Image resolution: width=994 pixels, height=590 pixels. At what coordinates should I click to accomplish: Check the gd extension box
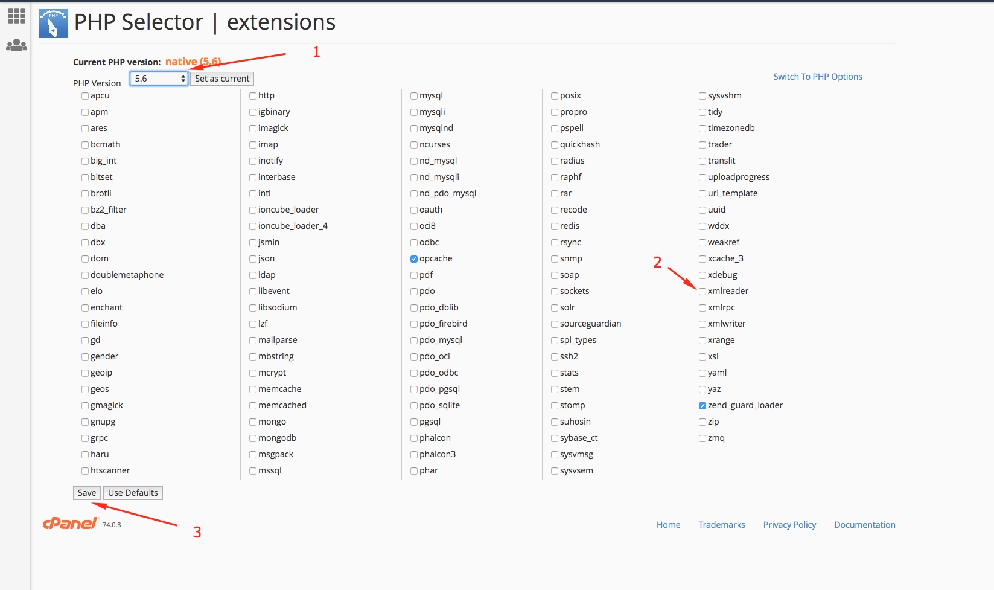(x=85, y=341)
